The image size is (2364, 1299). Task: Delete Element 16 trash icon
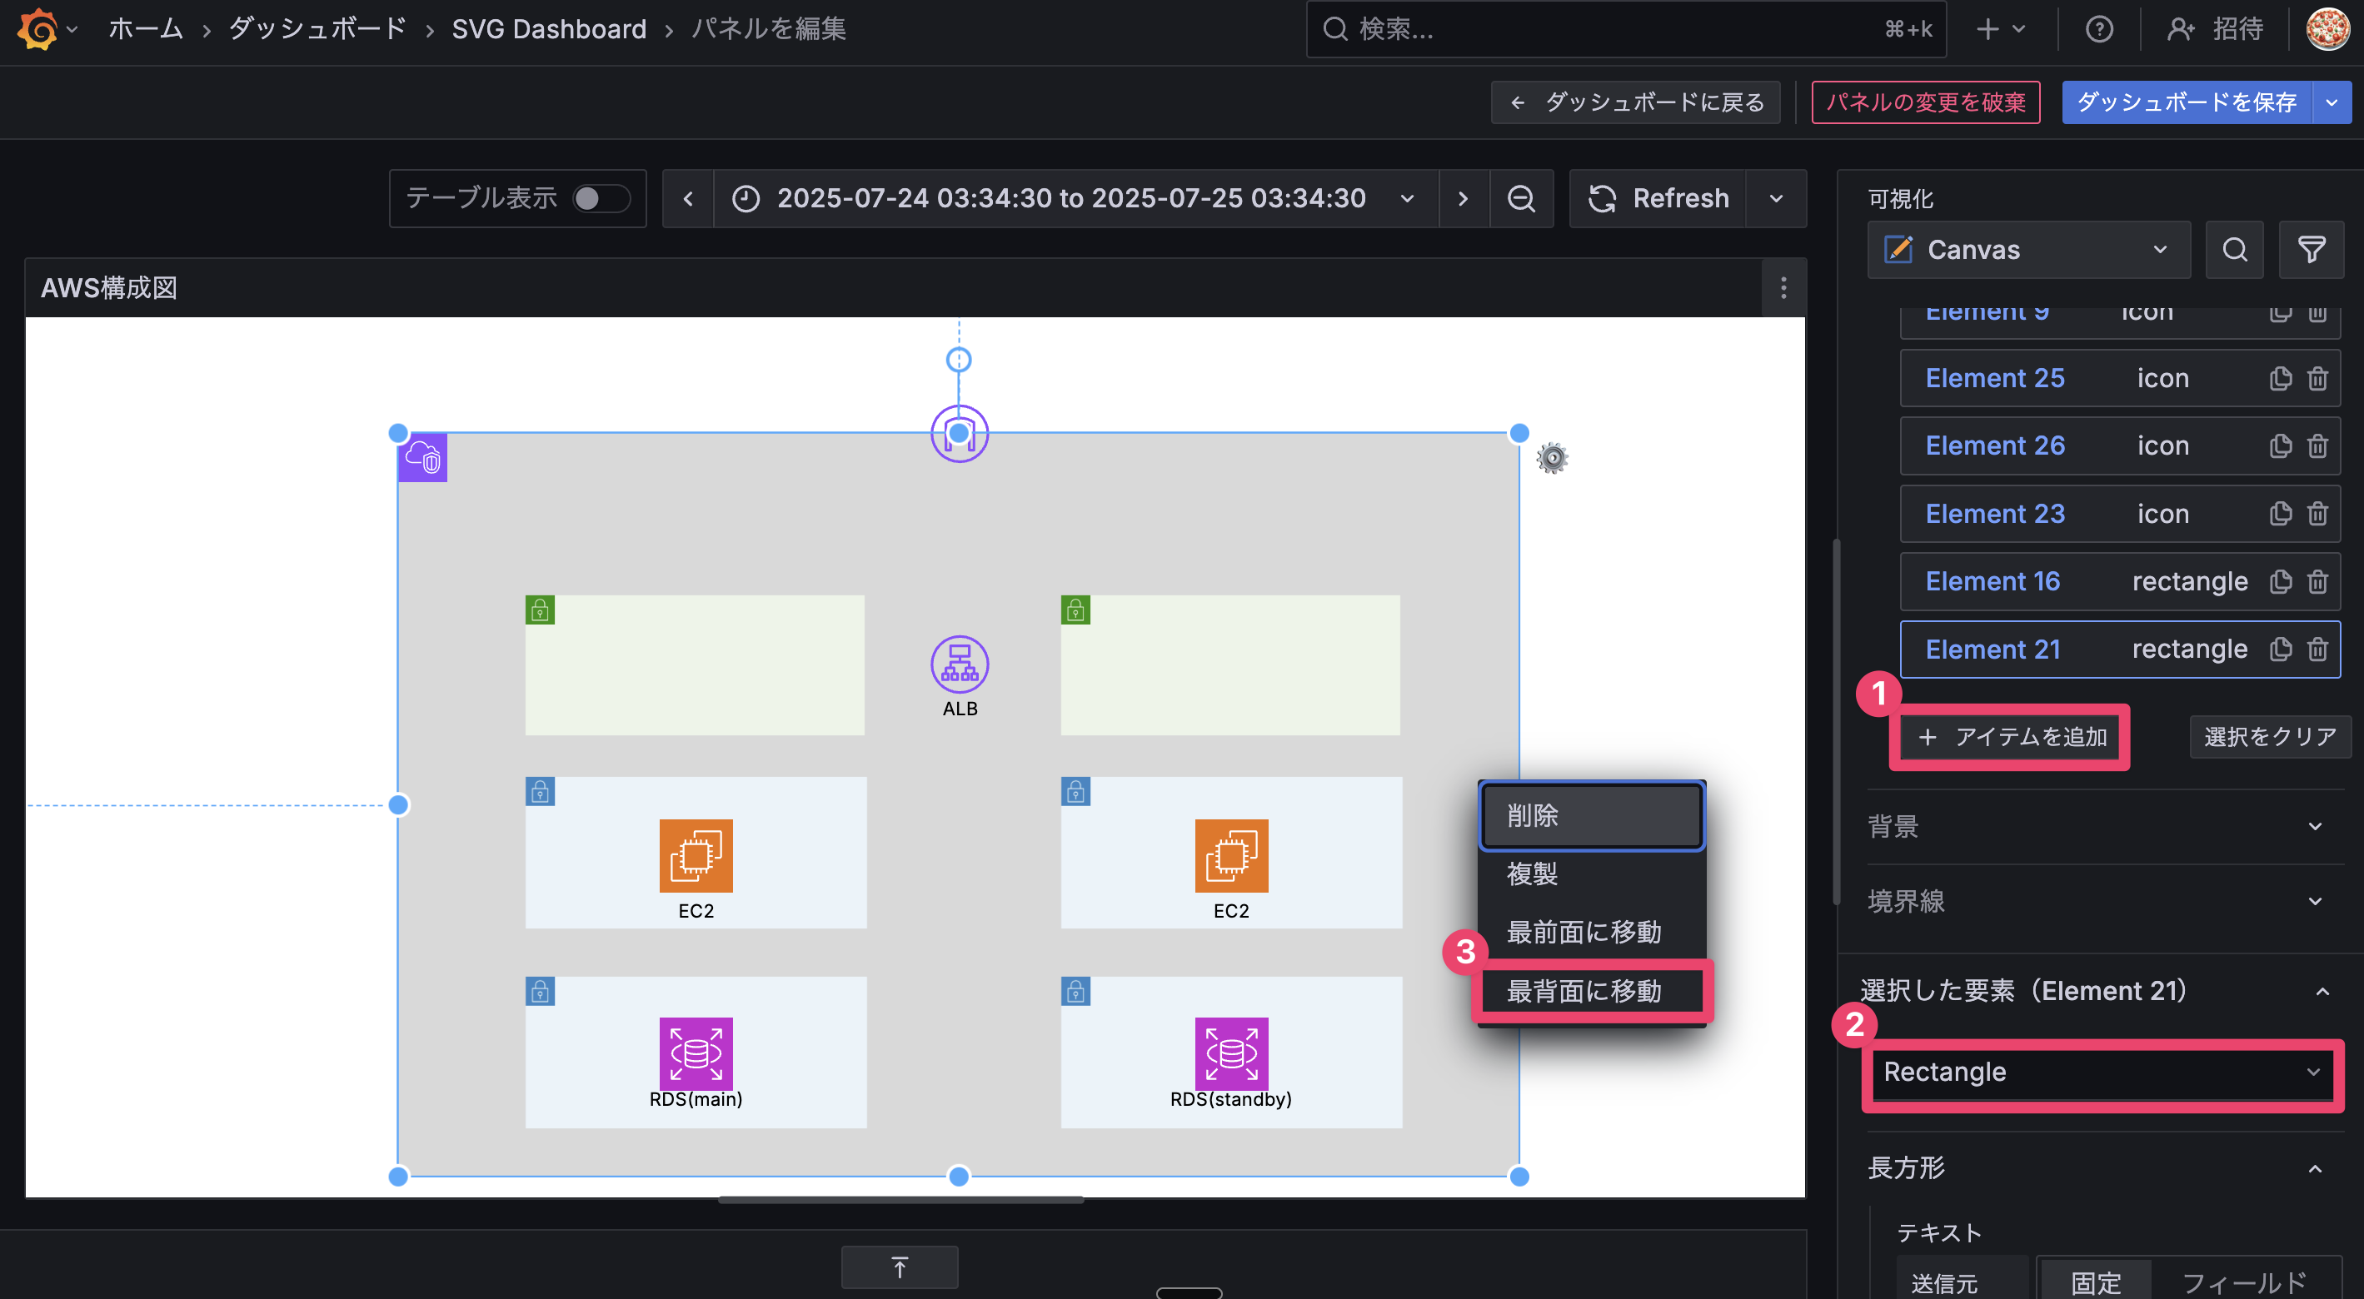2317,581
